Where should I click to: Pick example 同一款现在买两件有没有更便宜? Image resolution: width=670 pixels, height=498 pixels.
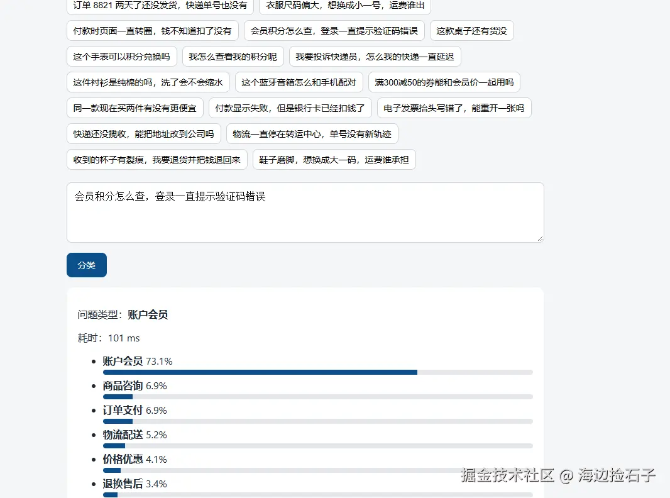click(135, 108)
